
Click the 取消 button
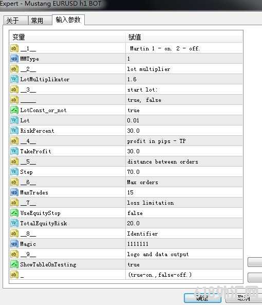point(244,298)
